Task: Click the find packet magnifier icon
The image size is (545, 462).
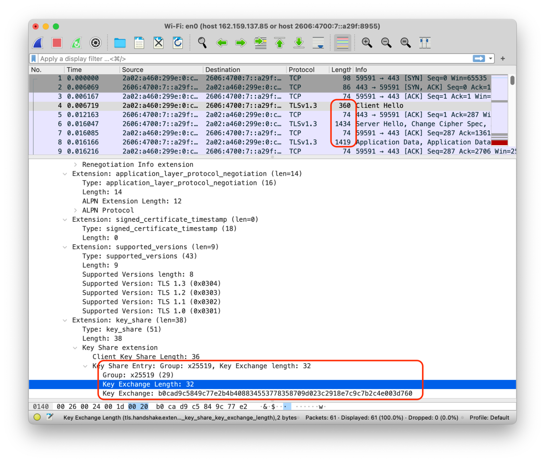Action: tap(202, 43)
